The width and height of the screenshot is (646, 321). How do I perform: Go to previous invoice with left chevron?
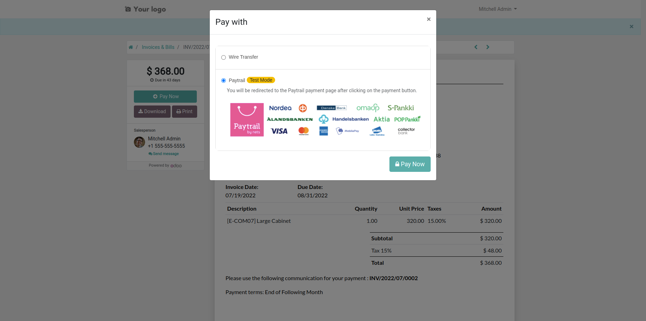476,47
